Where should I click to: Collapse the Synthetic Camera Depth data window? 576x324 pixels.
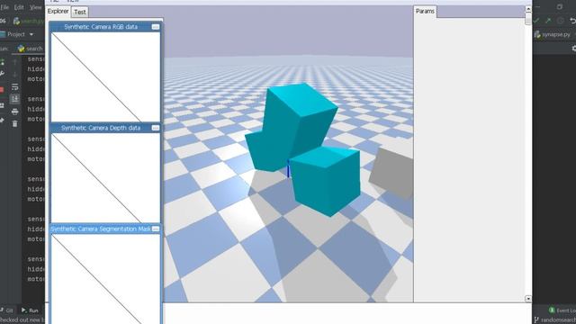point(156,128)
